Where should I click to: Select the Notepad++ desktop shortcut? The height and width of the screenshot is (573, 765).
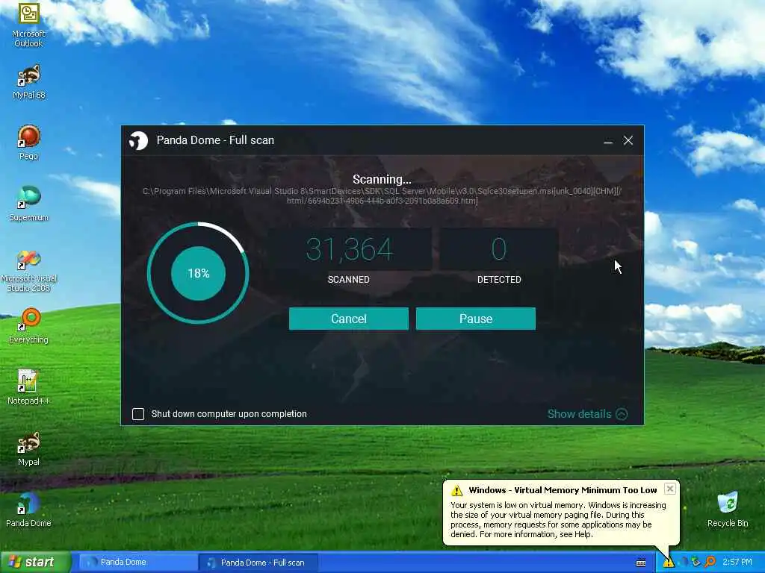pos(28,387)
